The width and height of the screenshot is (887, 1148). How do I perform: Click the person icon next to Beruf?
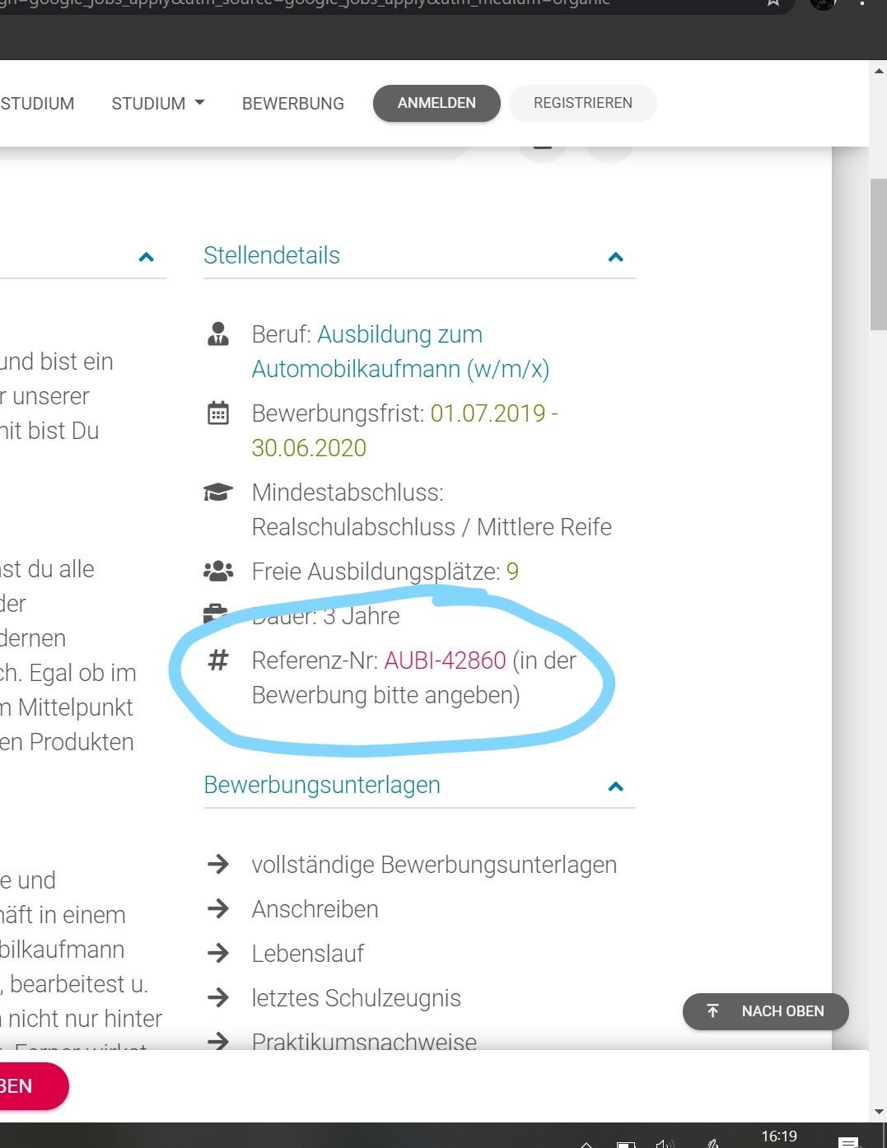coord(218,334)
